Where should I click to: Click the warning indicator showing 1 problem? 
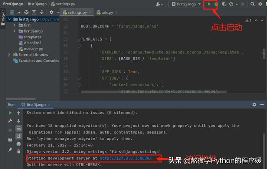[x=248, y=20]
